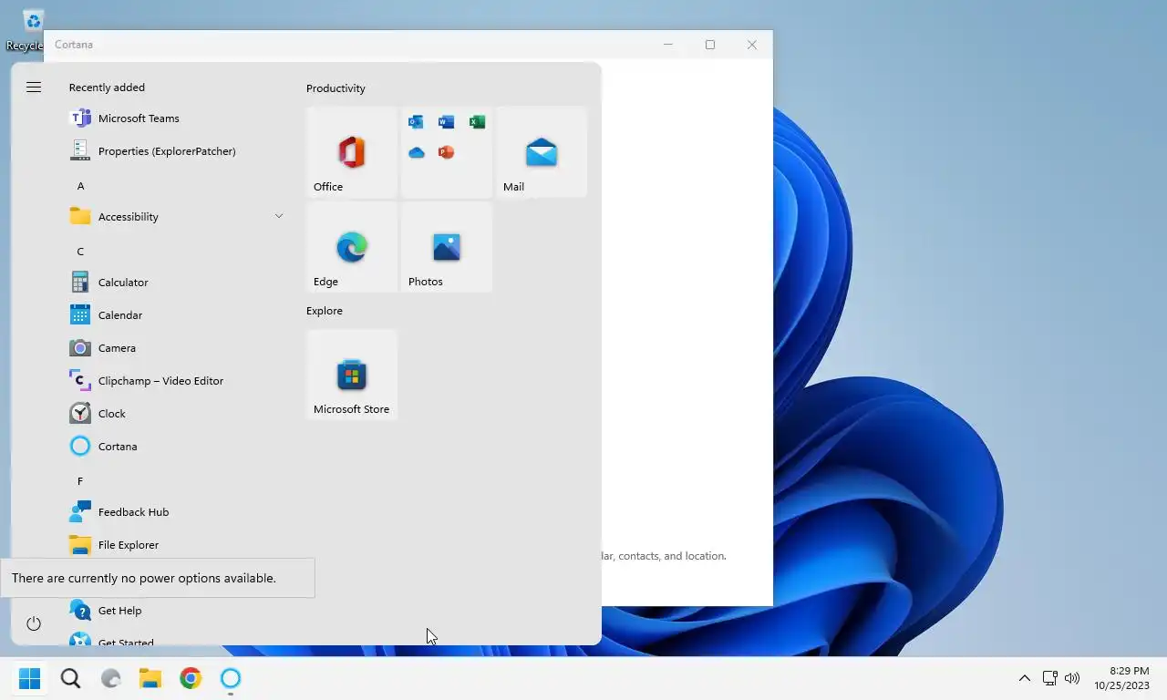
Task: Open taskbar Search
Action: tap(70, 678)
